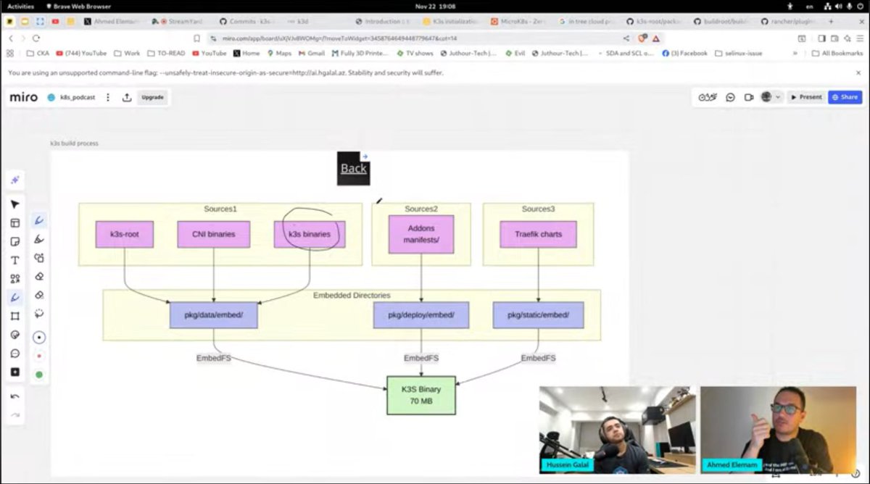Click the Present button
The height and width of the screenshot is (484, 870).
(805, 97)
